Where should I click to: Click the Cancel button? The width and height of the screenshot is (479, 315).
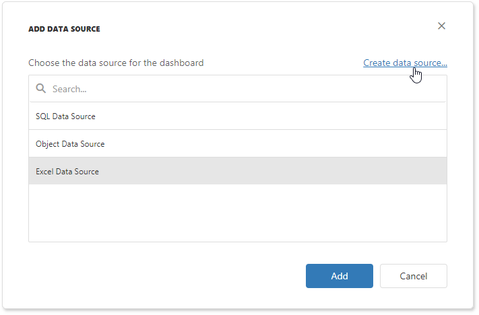[x=413, y=276]
